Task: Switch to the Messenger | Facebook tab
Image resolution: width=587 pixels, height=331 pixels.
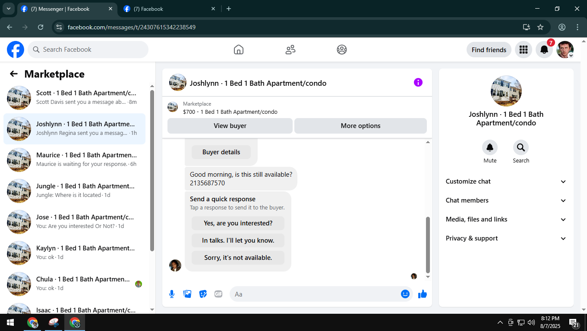Action: [x=67, y=9]
